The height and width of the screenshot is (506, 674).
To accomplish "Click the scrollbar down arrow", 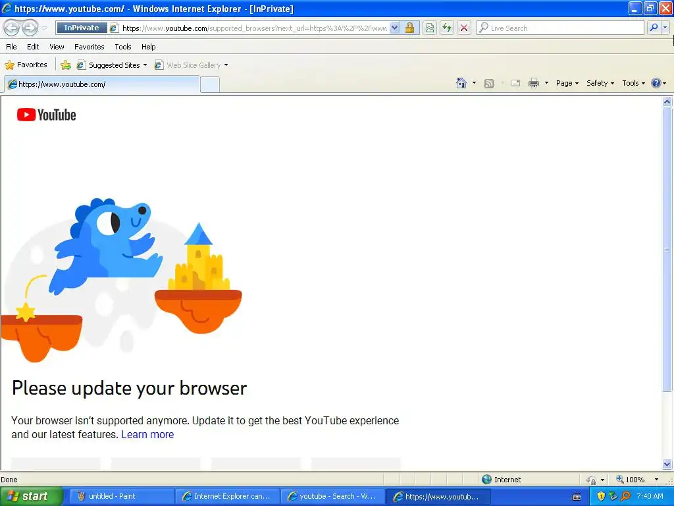I will [x=667, y=464].
